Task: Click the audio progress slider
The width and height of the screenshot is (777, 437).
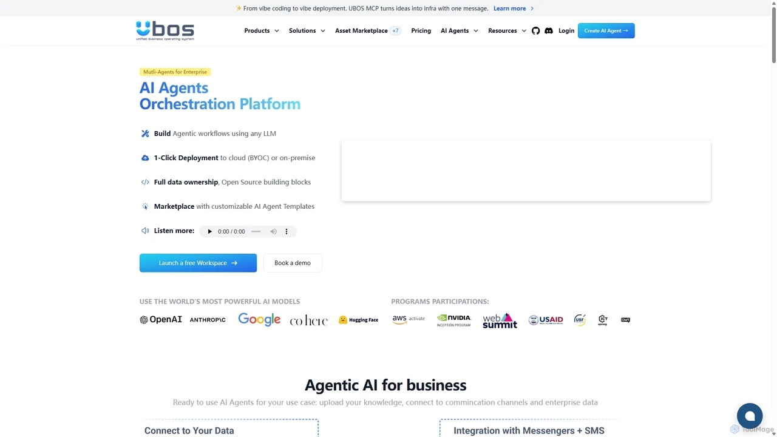Action: tap(256, 231)
